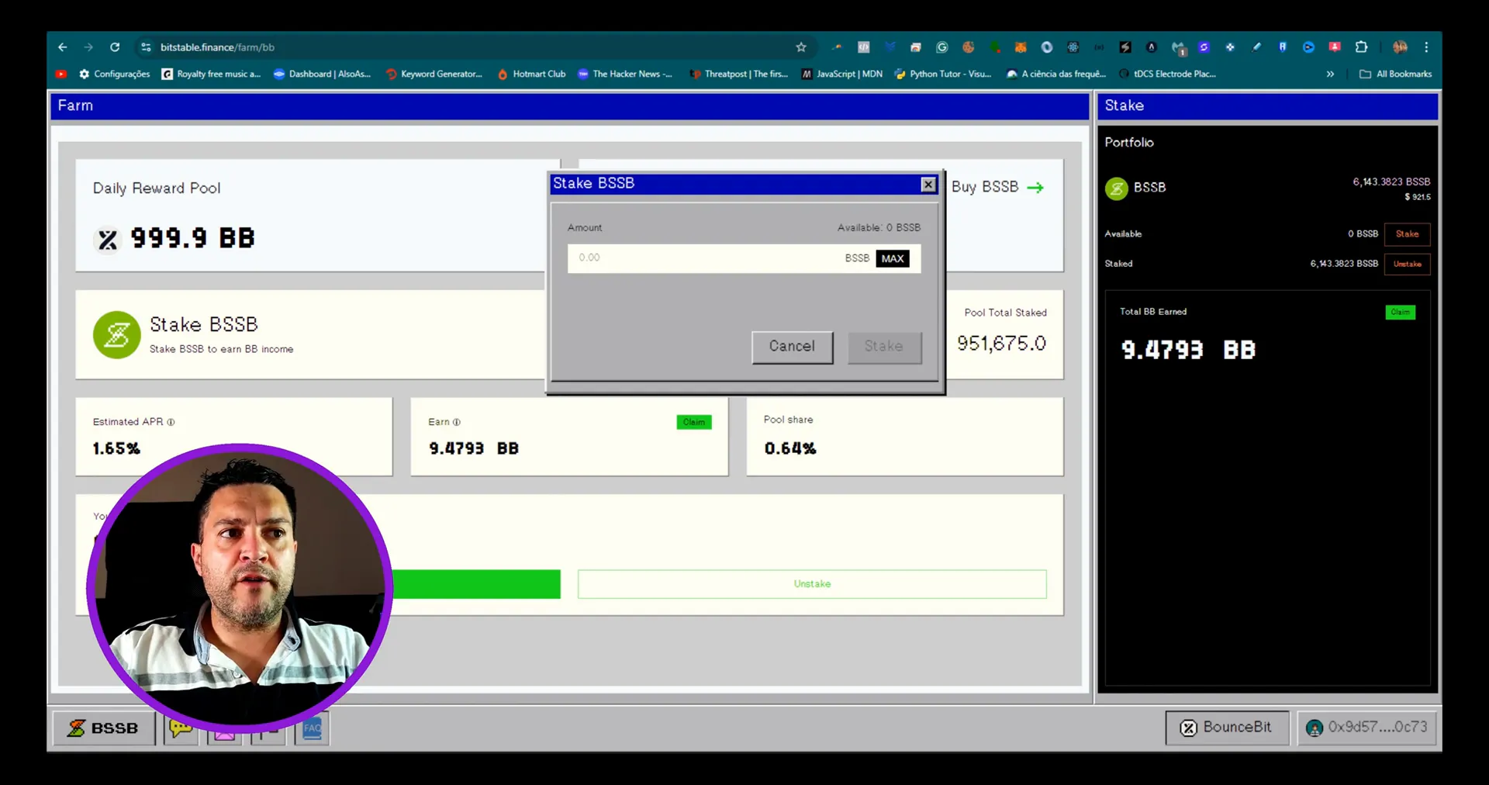
Task: Open The Hacker News bookmark
Action: 625,74
